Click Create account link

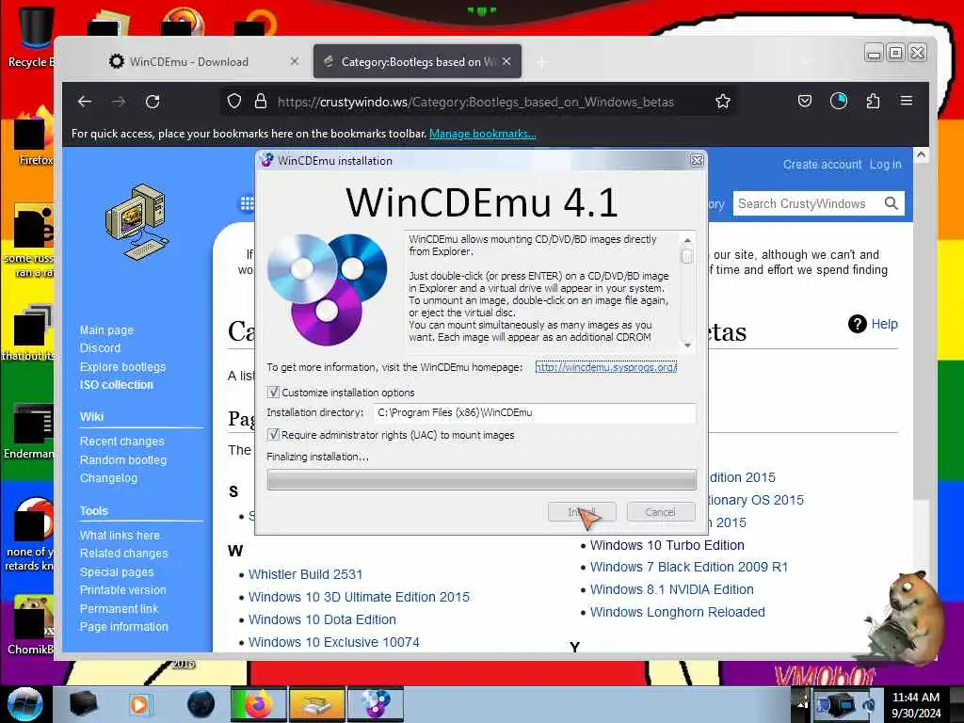pos(822,164)
